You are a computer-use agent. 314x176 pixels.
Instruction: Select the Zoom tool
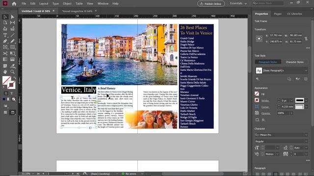[12, 72]
